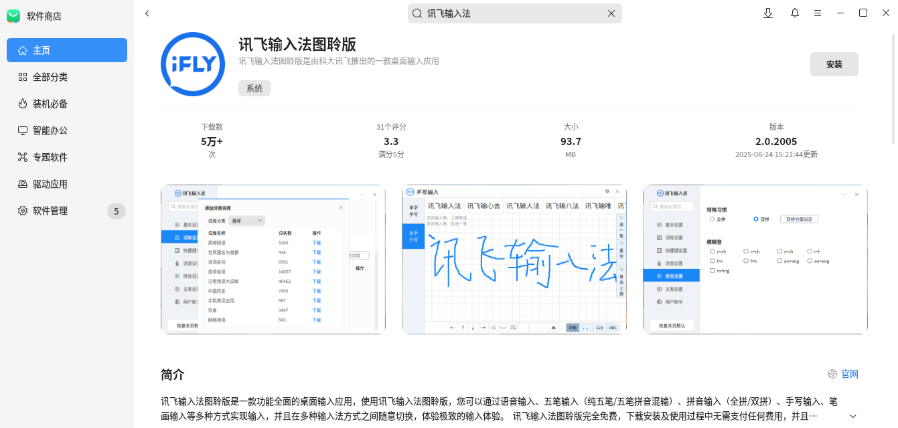Click the flame icon beside 装机必备

coord(23,104)
